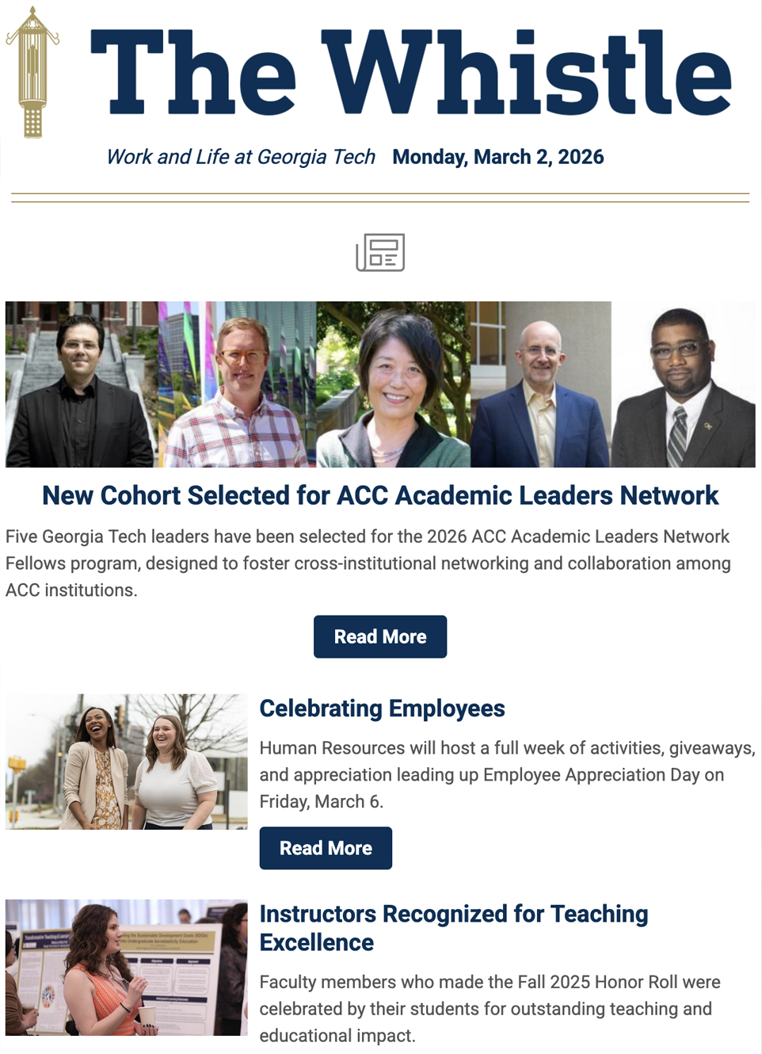Click the "Work and Life at Georgia Tech" tagline
Viewport: 762px width, 1054px height.
(x=241, y=157)
